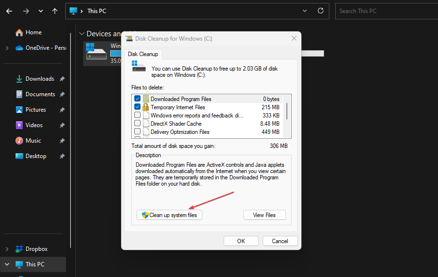The height and width of the screenshot is (277, 438).
Task: Uncheck Temporary Internet Files checkbox
Action: 138,107
